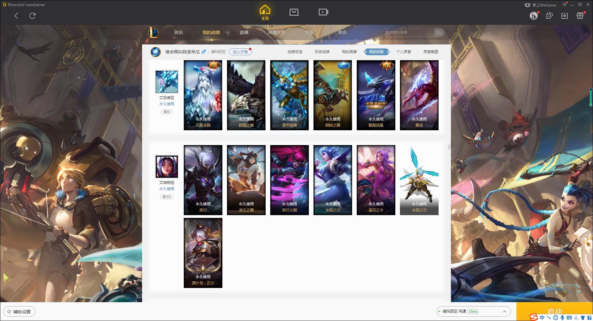Open Sogou toolbox grid icon
Screen dimensions: 593x321
[x=589, y=318]
